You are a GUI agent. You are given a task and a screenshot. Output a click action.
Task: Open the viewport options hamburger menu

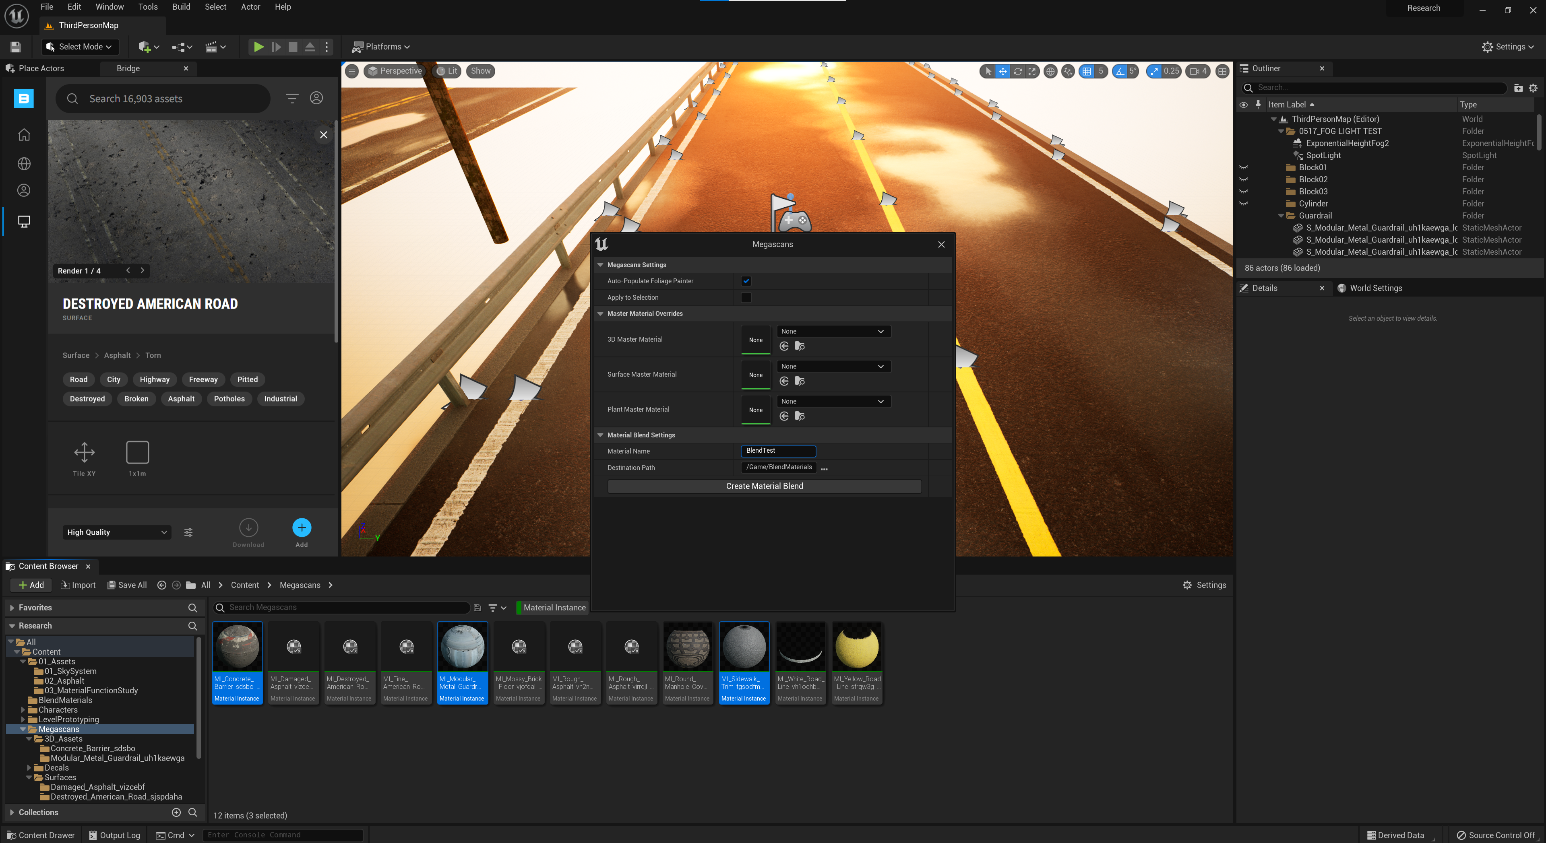[352, 71]
